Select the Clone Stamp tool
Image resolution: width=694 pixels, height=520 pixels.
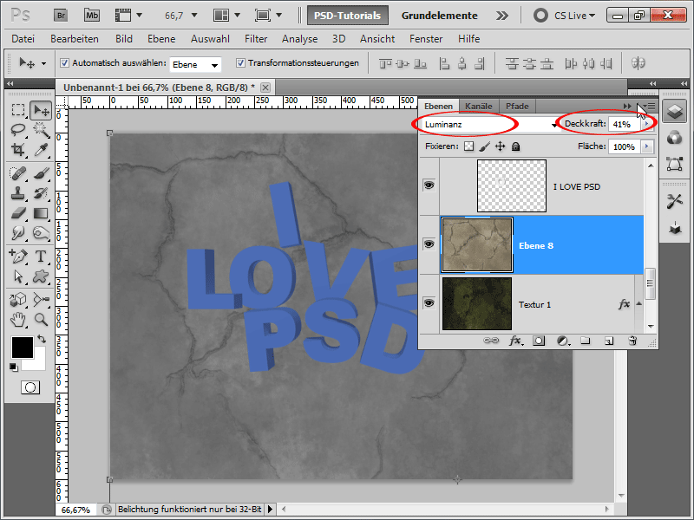pyautogui.click(x=18, y=193)
